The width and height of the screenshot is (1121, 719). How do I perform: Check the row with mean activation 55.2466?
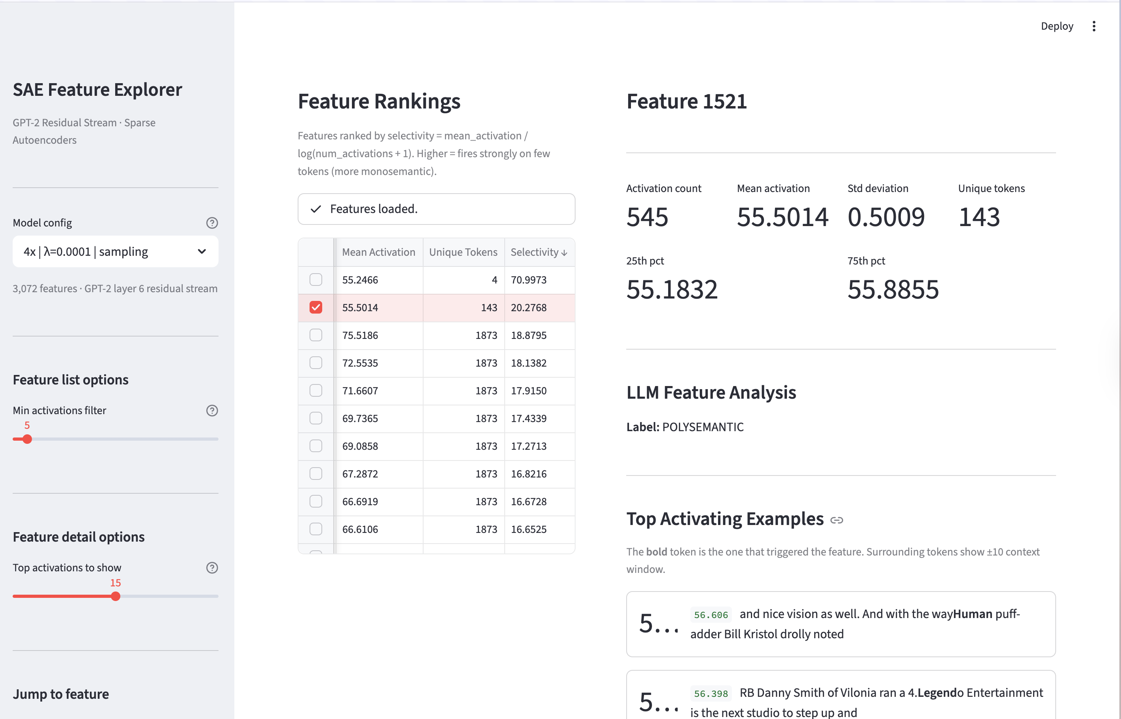point(316,280)
